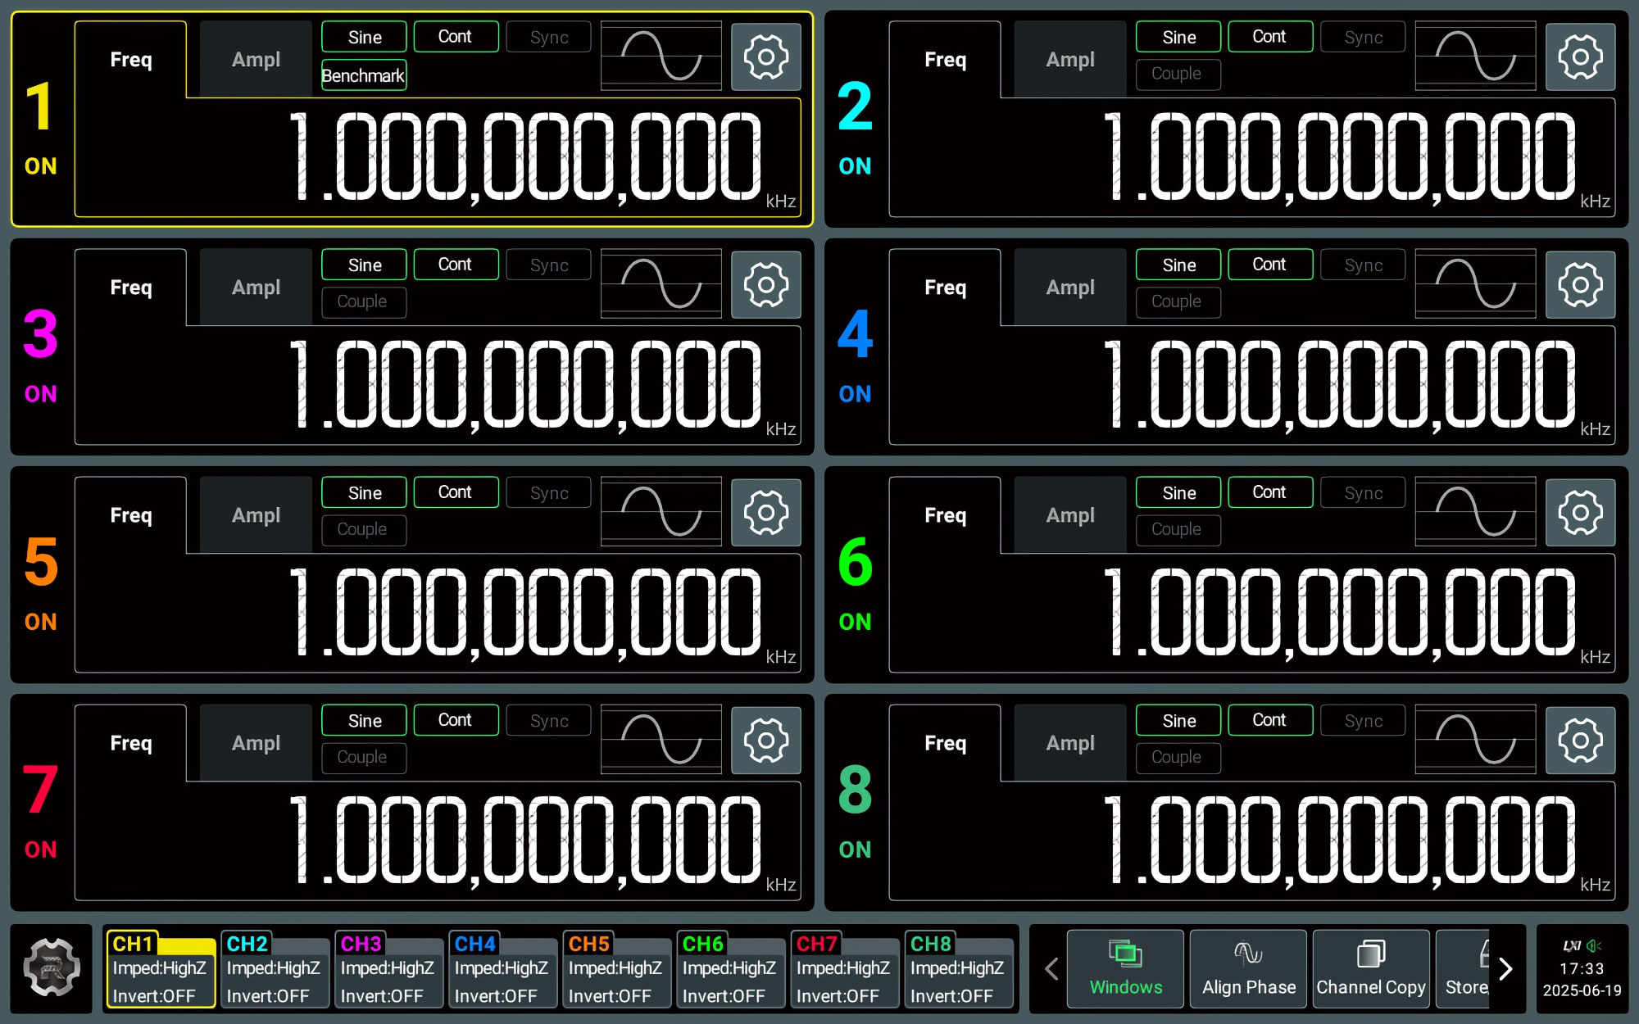Open channel 8 Cont mode selector
This screenshot has height=1024, width=1639.
pyautogui.click(x=1270, y=720)
